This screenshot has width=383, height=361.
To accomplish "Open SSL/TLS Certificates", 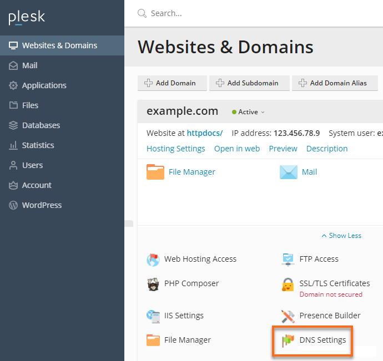I will 335,283.
